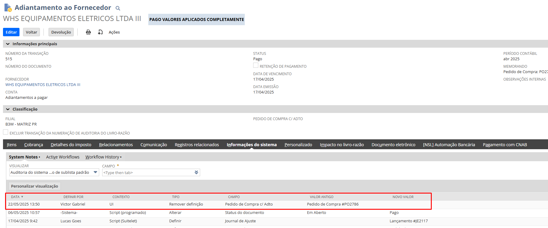The height and width of the screenshot is (228, 548).
Task: Click the search magnifier beside the page title
Action: (x=118, y=8)
